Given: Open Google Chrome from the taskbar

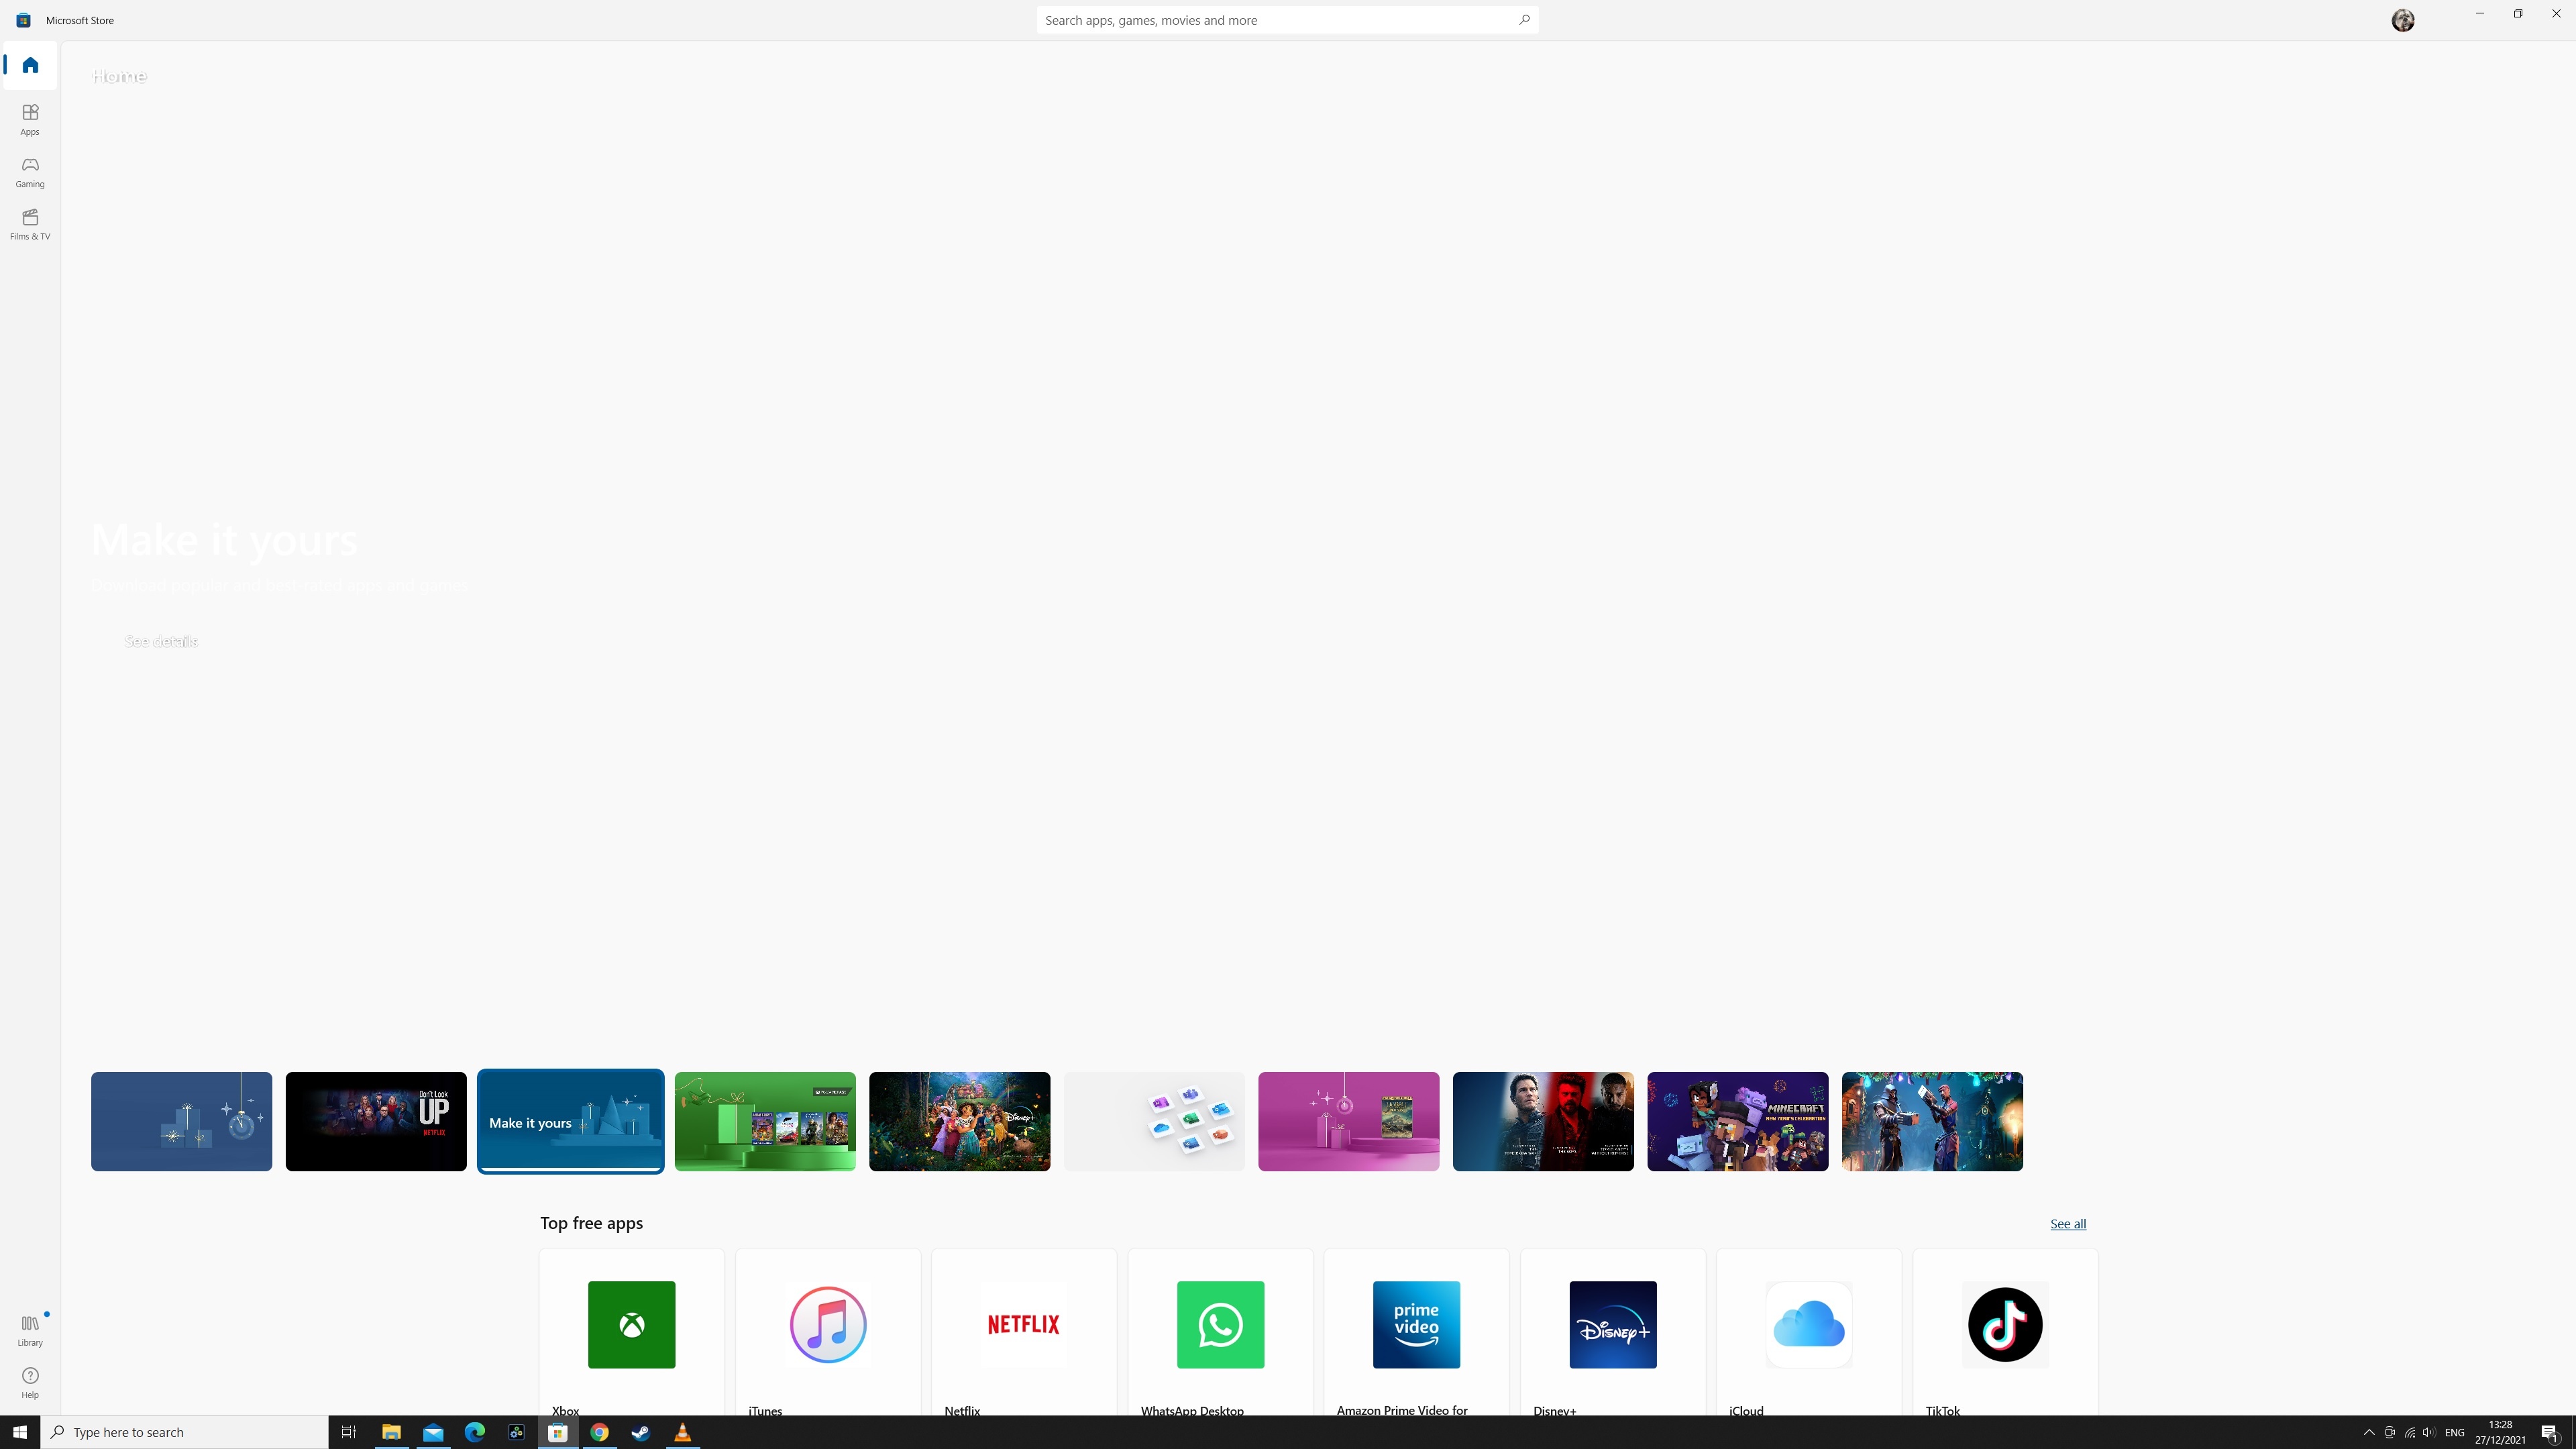Looking at the screenshot, I should pos(599,1432).
